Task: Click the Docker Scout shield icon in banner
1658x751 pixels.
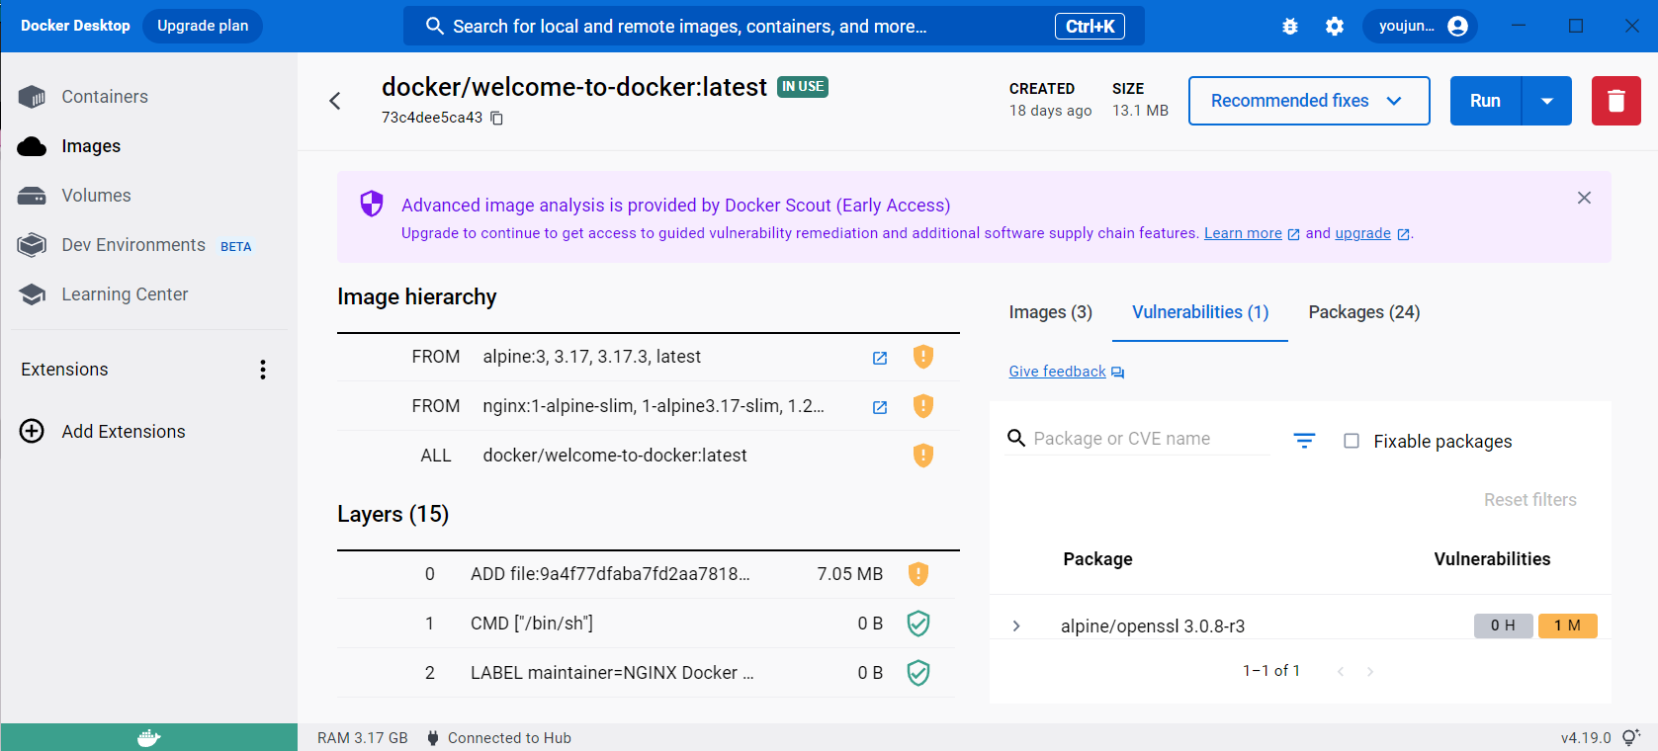Action: [372, 204]
